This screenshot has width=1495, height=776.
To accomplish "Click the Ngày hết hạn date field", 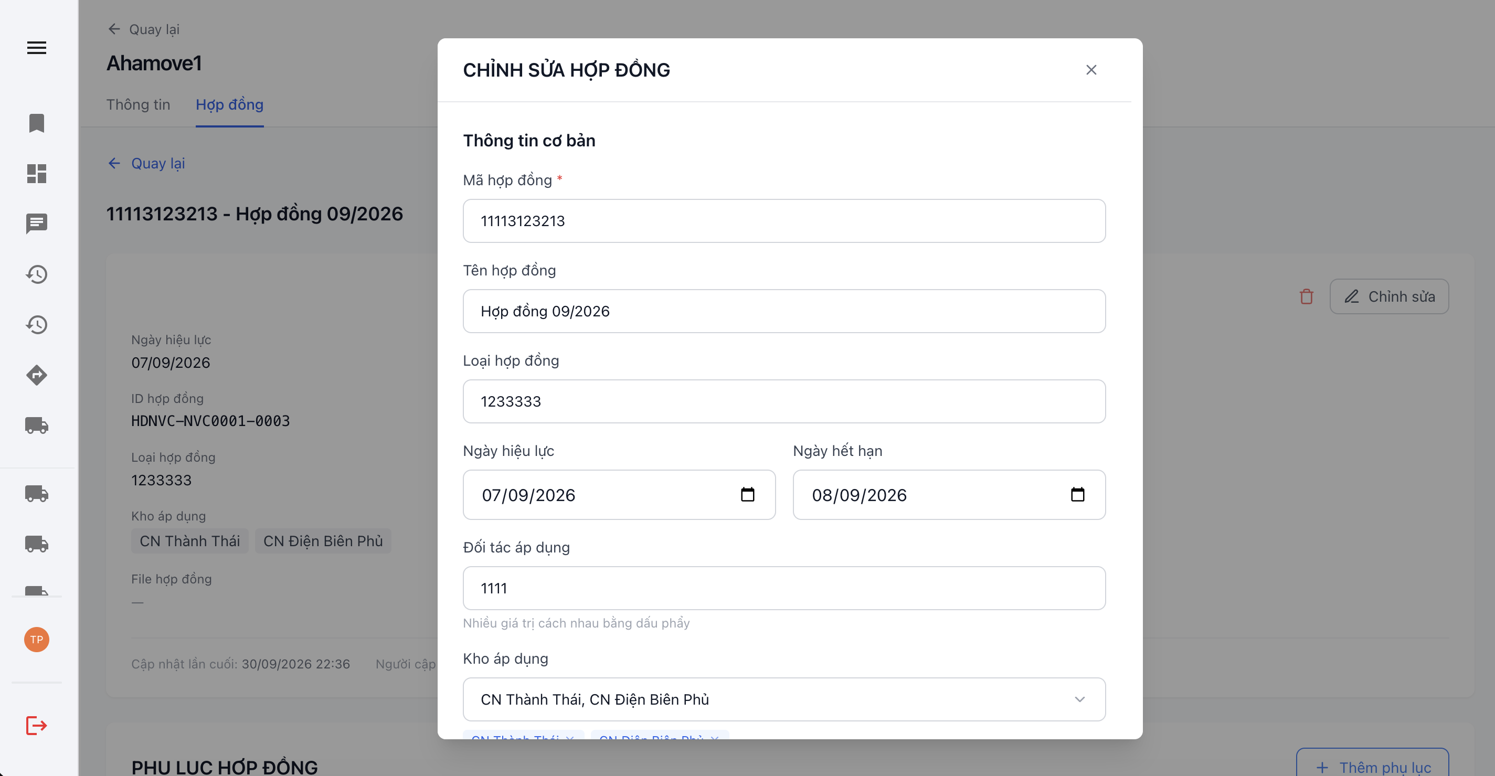I will click(x=949, y=494).
